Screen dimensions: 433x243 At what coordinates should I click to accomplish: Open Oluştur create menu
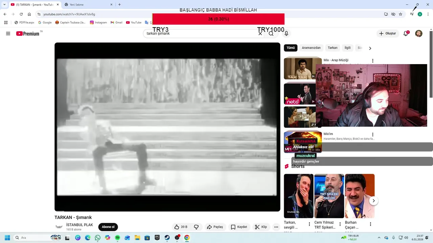[x=387, y=33]
